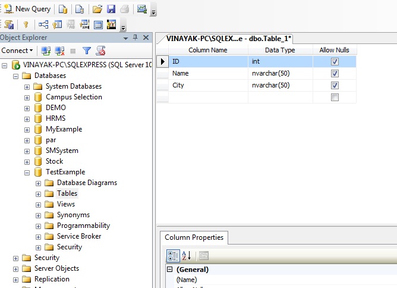This screenshot has width=397, height=288.
Task: Sort column properties alphabetically with A-Z icon
Action: [x=187, y=255]
